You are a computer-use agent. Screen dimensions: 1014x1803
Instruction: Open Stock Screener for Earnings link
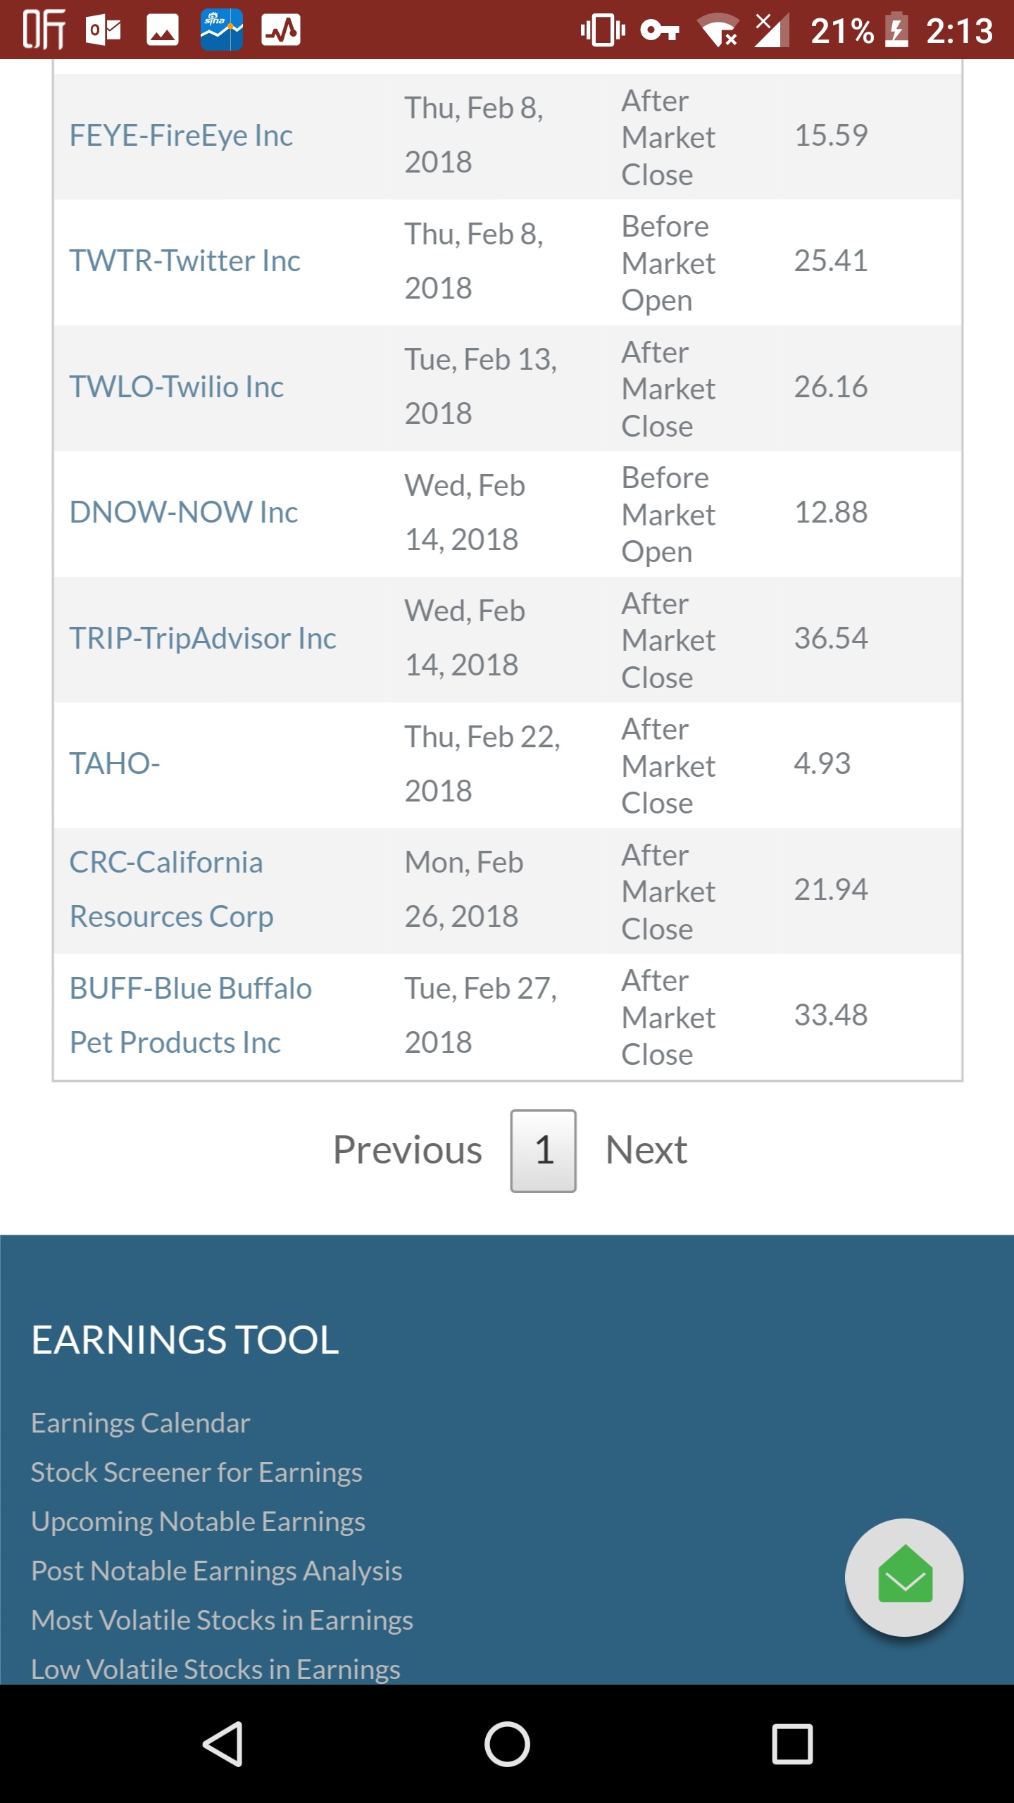click(x=196, y=1472)
